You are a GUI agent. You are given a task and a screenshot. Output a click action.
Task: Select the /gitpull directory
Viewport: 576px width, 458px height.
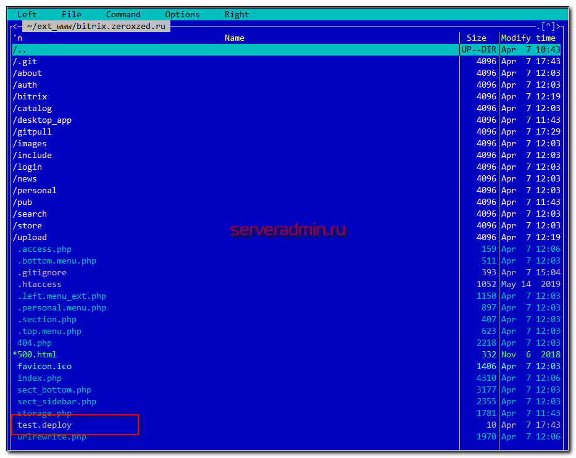(x=32, y=132)
